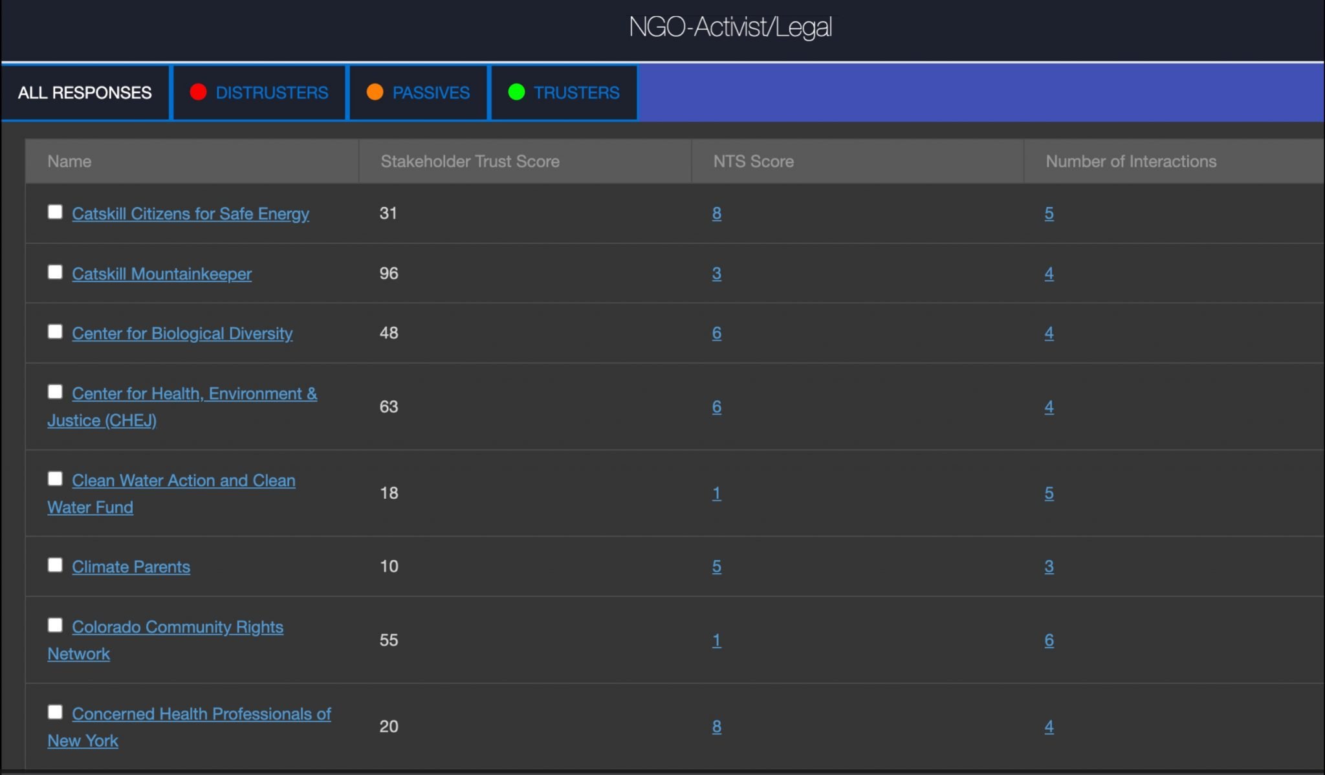
Task: Open interactions count 4 for Catskill Mountainkeeper
Action: (x=1049, y=274)
